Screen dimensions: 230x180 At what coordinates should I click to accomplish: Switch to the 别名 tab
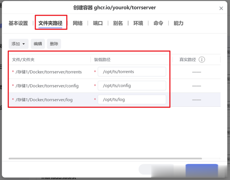[118, 23]
